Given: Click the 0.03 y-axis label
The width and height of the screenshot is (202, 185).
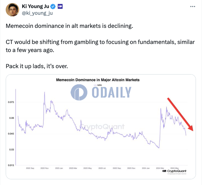Looking at the screenshot, I should click(x=11, y=150).
